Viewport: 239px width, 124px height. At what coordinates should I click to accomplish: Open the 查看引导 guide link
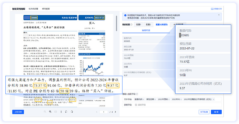(216, 9)
